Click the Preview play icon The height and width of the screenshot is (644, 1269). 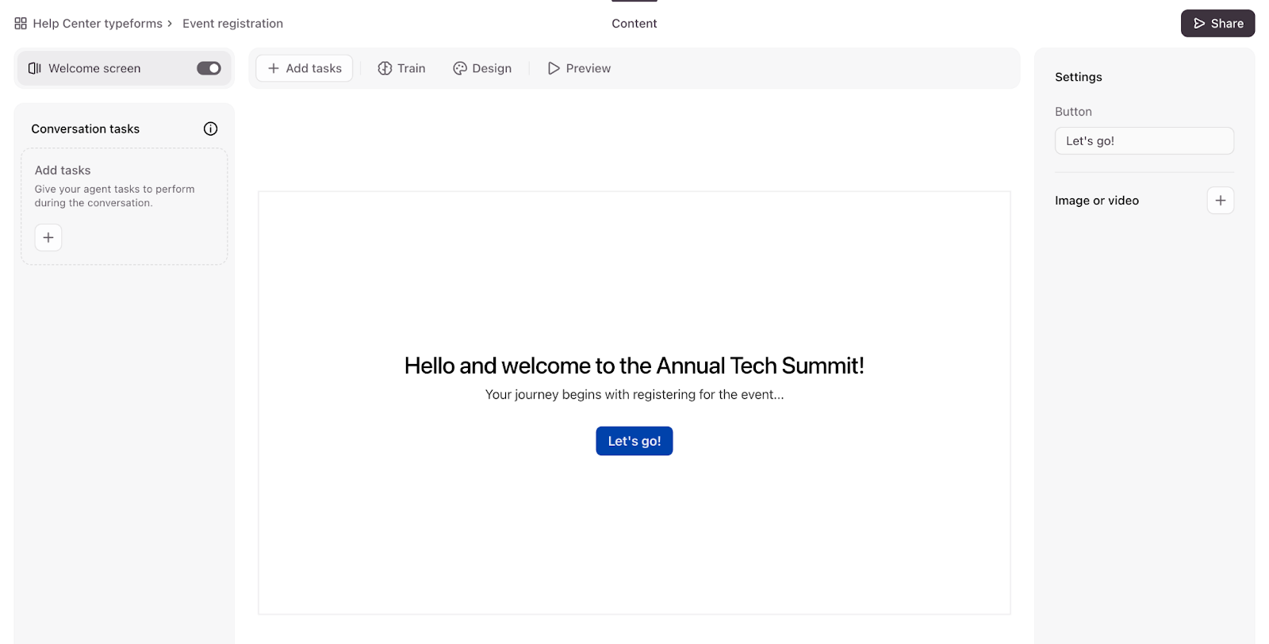pyautogui.click(x=554, y=68)
